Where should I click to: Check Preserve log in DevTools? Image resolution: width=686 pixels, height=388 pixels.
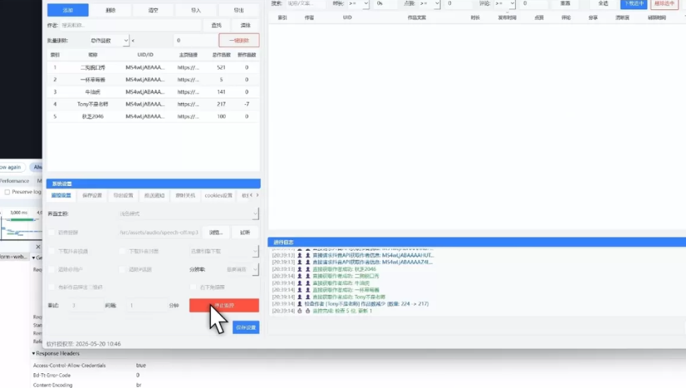point(7,192)
